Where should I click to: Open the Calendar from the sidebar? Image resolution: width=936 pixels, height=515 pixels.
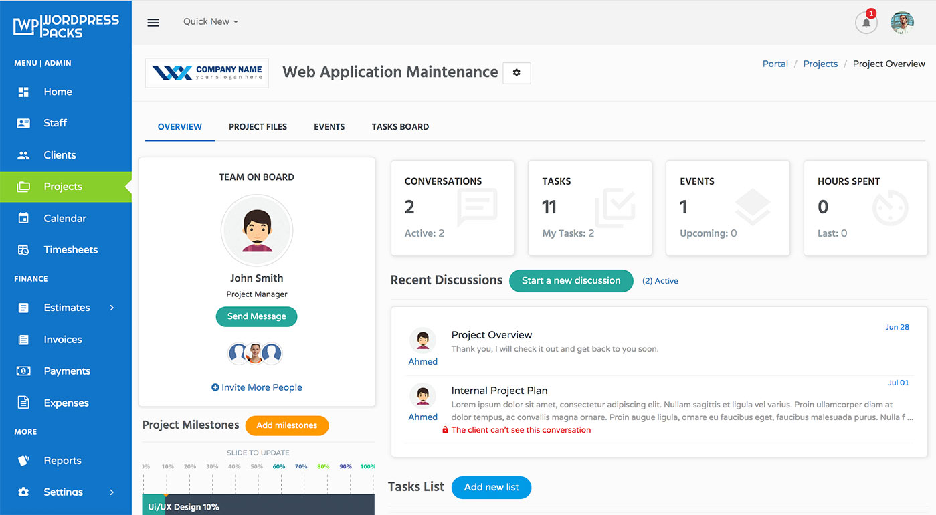tap(65, 218)
